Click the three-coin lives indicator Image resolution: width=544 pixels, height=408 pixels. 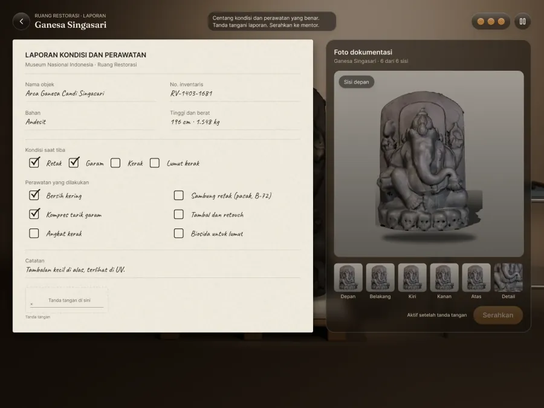coord(491,22)
